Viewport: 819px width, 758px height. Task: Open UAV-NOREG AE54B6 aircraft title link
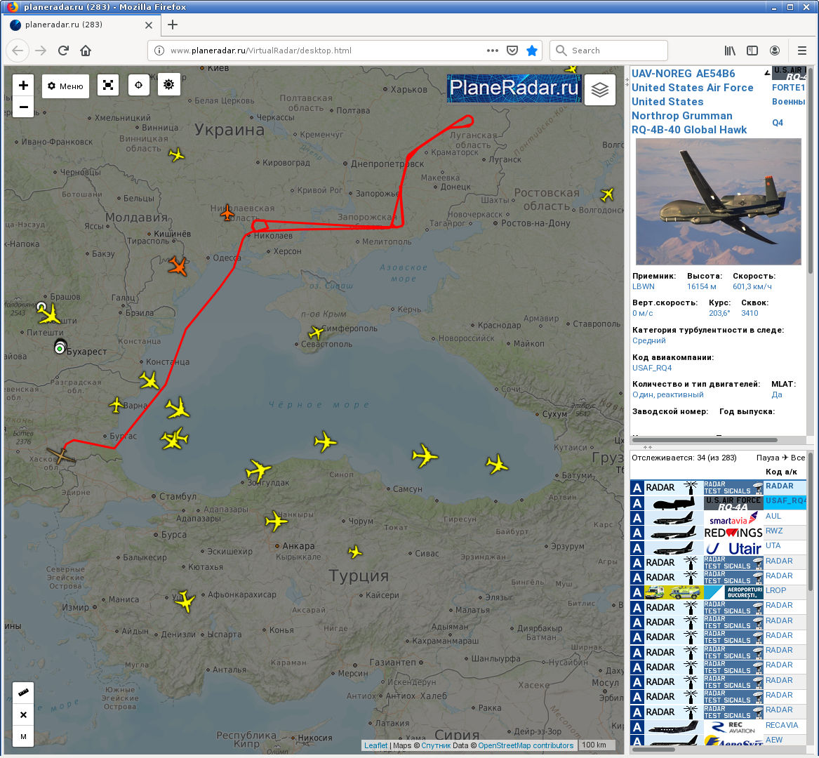click(x=683, y=74)
